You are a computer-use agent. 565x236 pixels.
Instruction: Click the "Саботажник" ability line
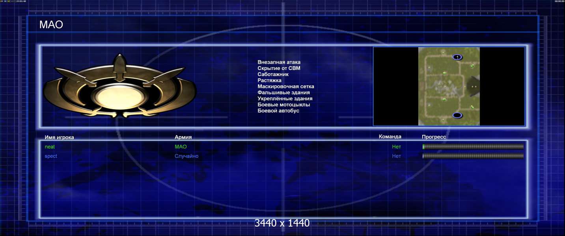pos(273,74)
